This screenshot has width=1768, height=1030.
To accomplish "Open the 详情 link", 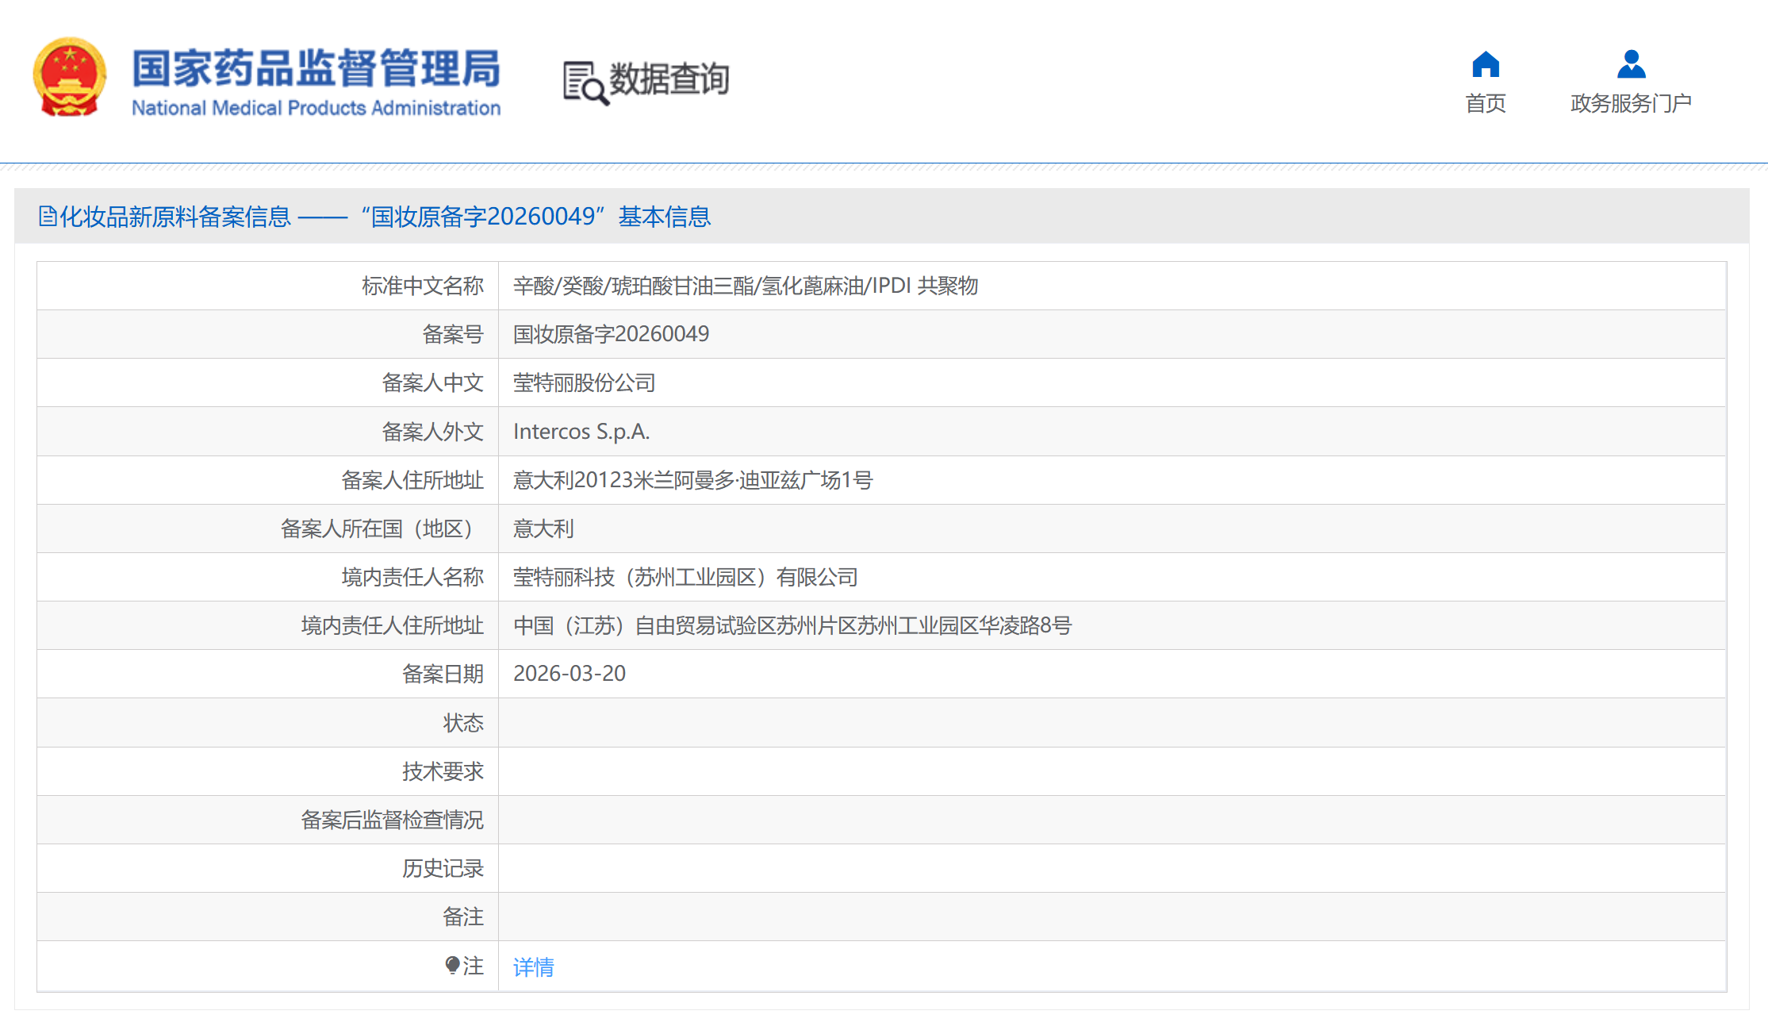I will 533,967.
